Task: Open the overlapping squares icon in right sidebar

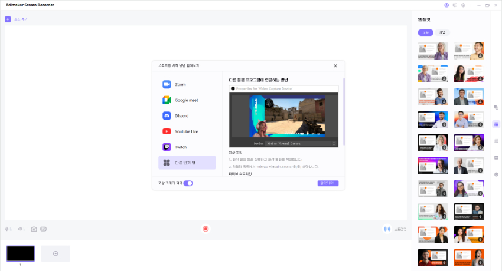Action: click(496, 108)
